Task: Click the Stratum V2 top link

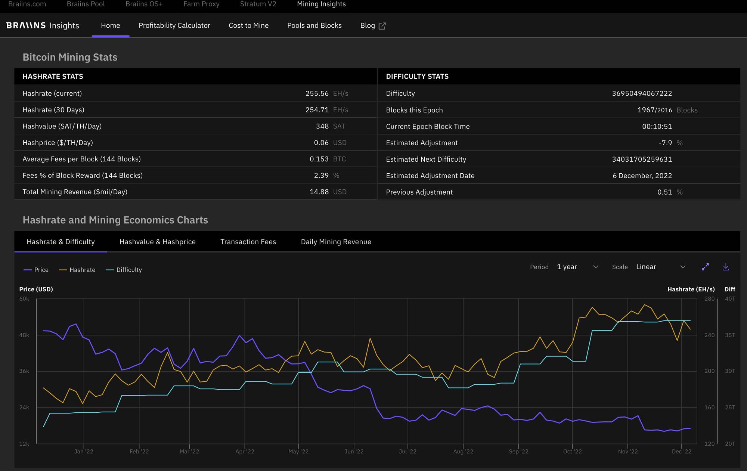Action: click(258, 4)
